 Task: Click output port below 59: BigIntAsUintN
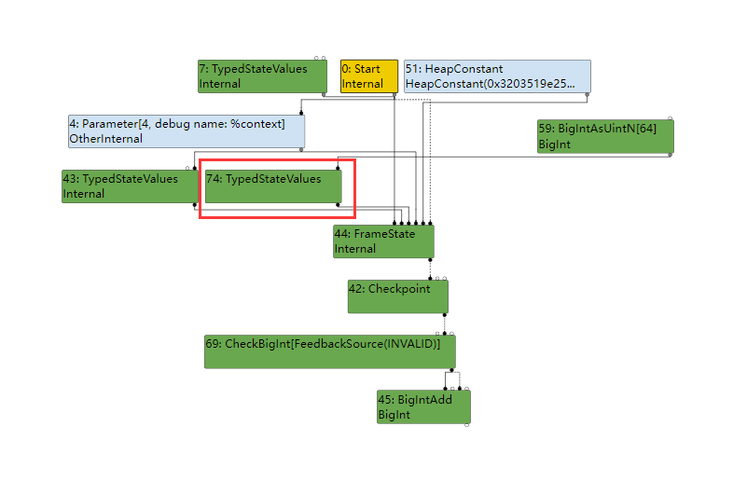point(670,154)
